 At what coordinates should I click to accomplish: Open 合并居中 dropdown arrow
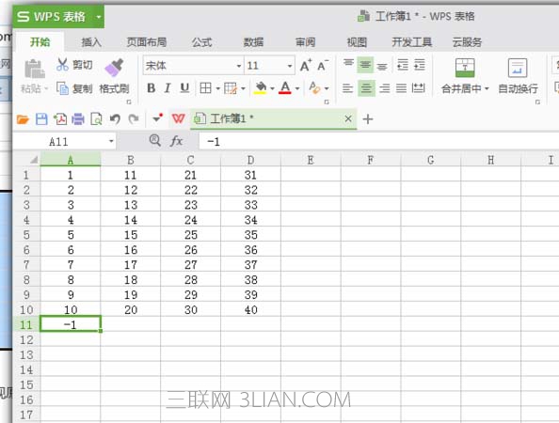[x=487, y=88]
